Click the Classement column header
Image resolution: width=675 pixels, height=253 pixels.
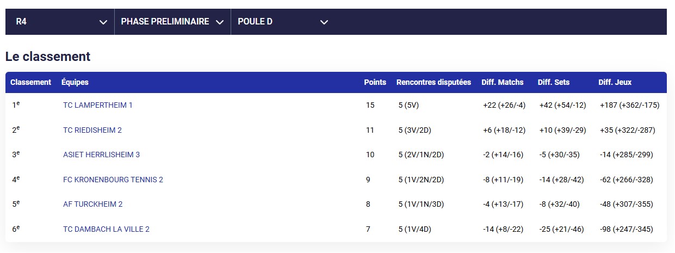pos(30,82)
